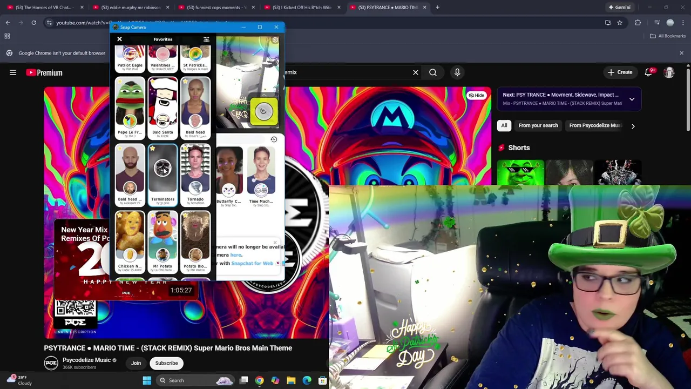Image resolution: width=691 pixels, height=389 pixels.
Task: Toggle the favorite star on Chicken Nugget
Action: (119, 216)
